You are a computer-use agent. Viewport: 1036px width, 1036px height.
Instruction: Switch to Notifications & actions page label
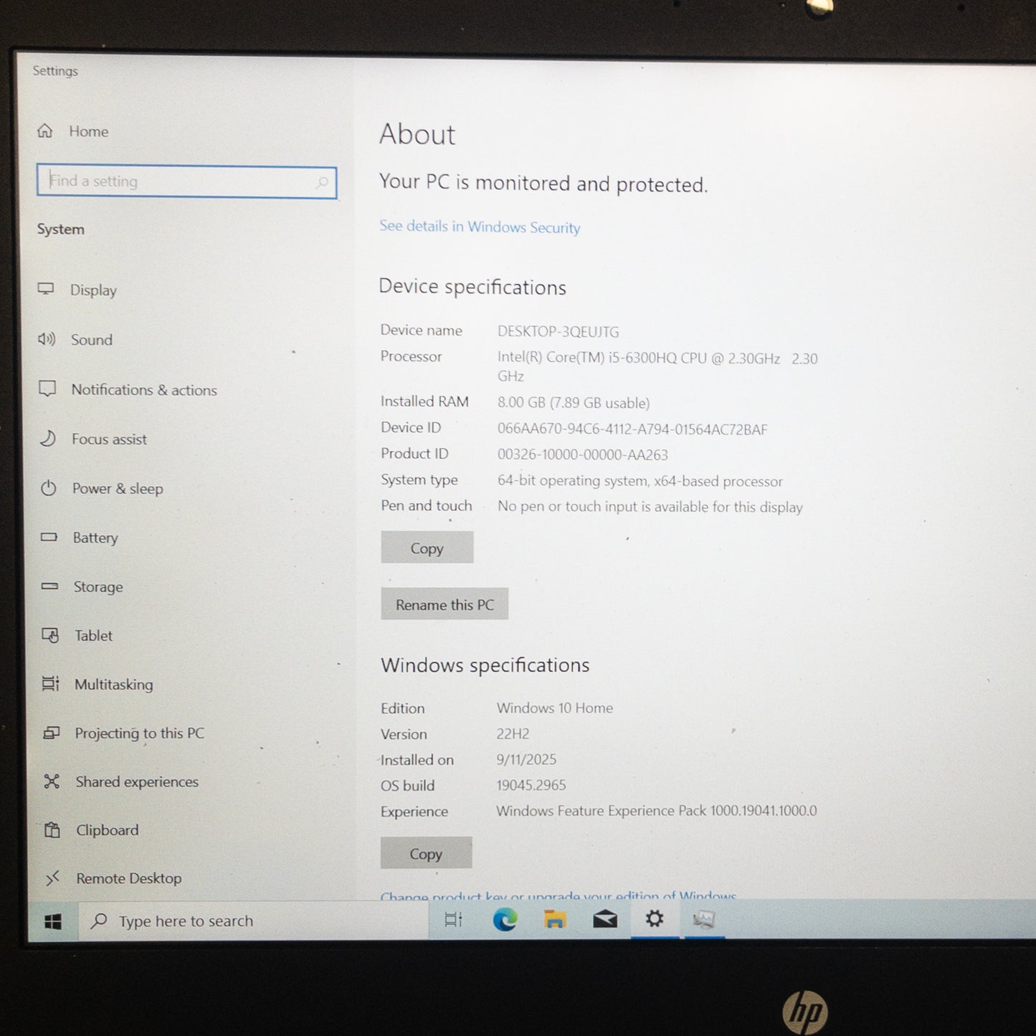144,390
